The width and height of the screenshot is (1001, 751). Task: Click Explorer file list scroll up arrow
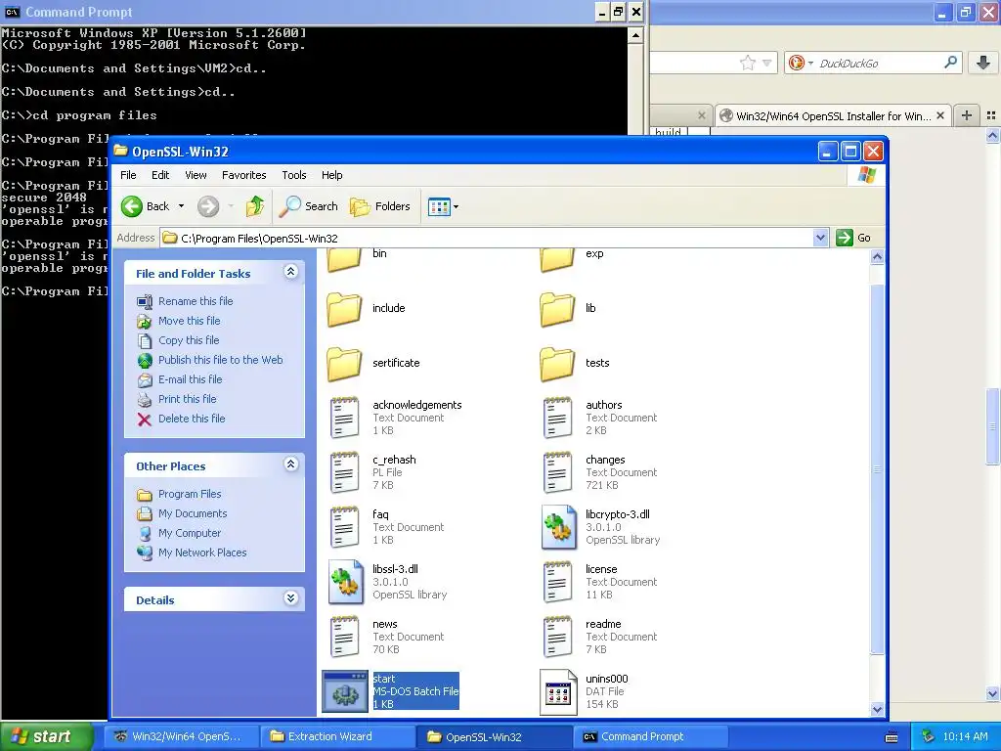coord(877,257)
